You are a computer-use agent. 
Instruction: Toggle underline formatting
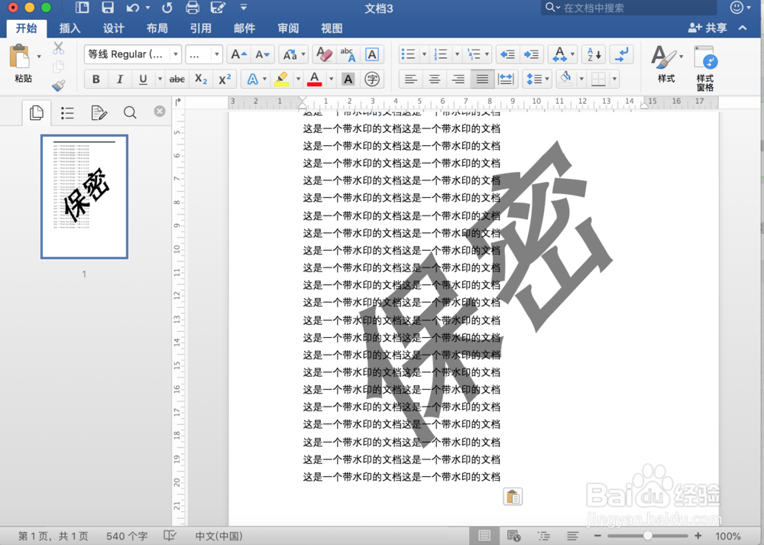(143, 79)
